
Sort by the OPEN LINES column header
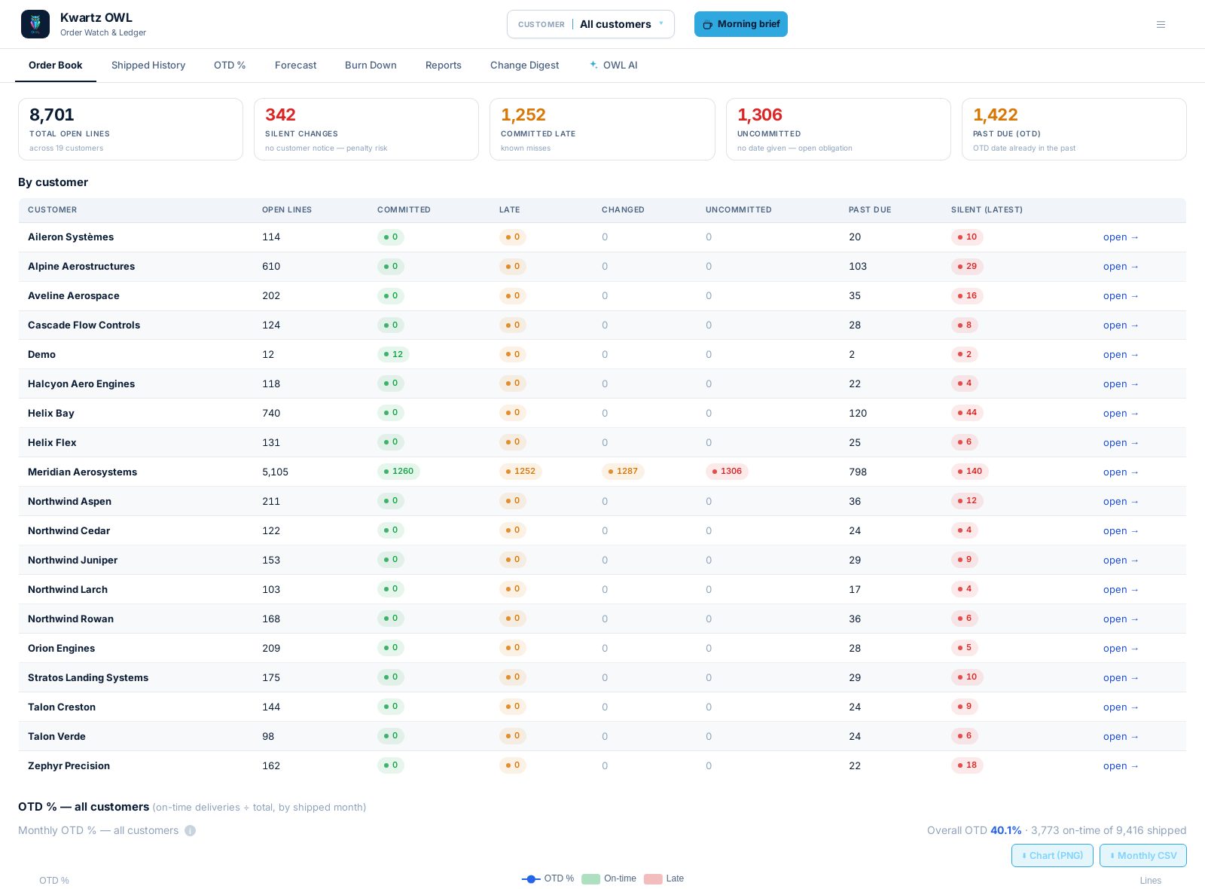(287, 209)
